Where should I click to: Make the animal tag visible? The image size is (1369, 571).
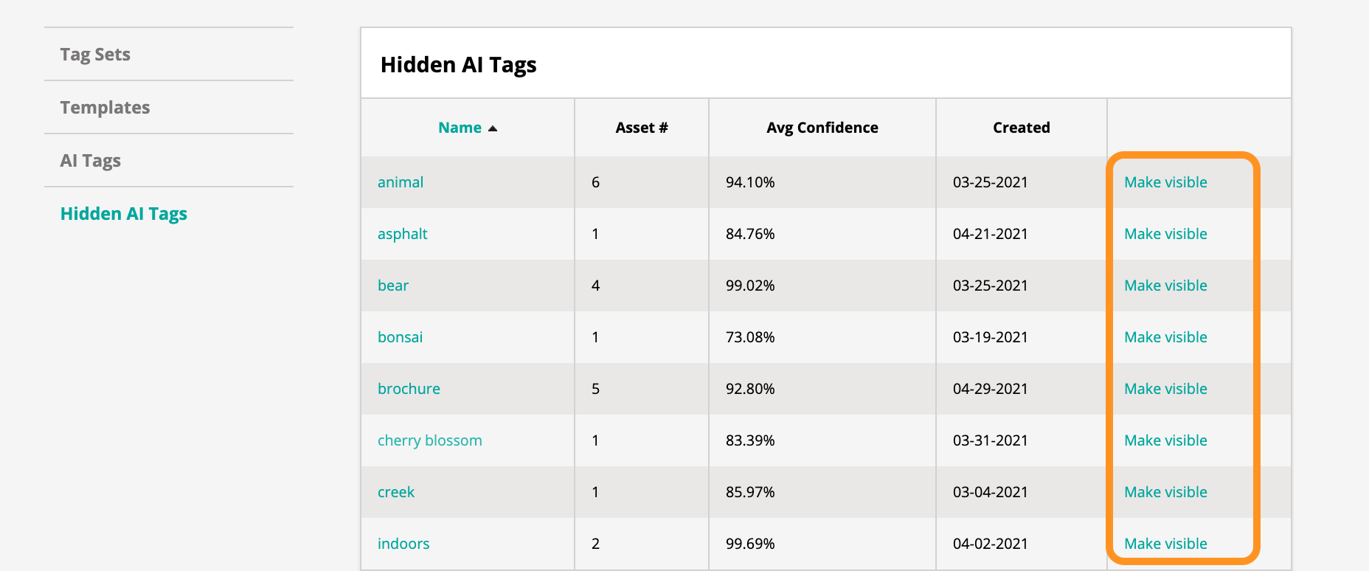1165,182
